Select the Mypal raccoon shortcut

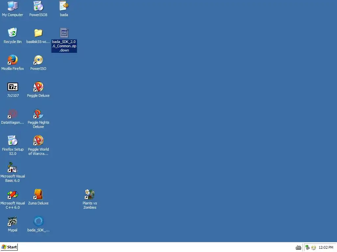coord(13,221)
